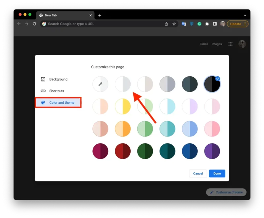This screenshot has height=218, width=264.
Task: Select the New Tab tab
Action: [65, 15]
